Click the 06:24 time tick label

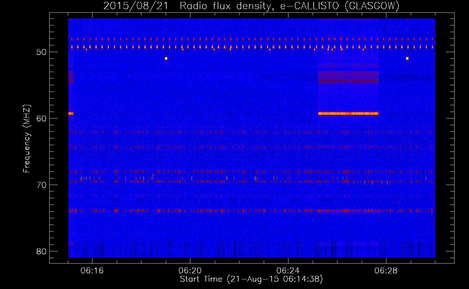288,271
